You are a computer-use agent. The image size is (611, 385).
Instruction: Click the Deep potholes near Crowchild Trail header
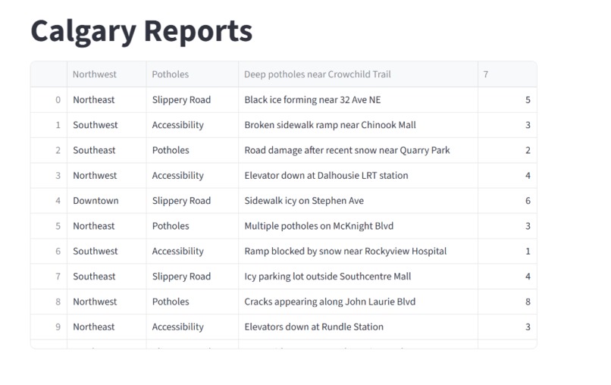pos(358,74)
